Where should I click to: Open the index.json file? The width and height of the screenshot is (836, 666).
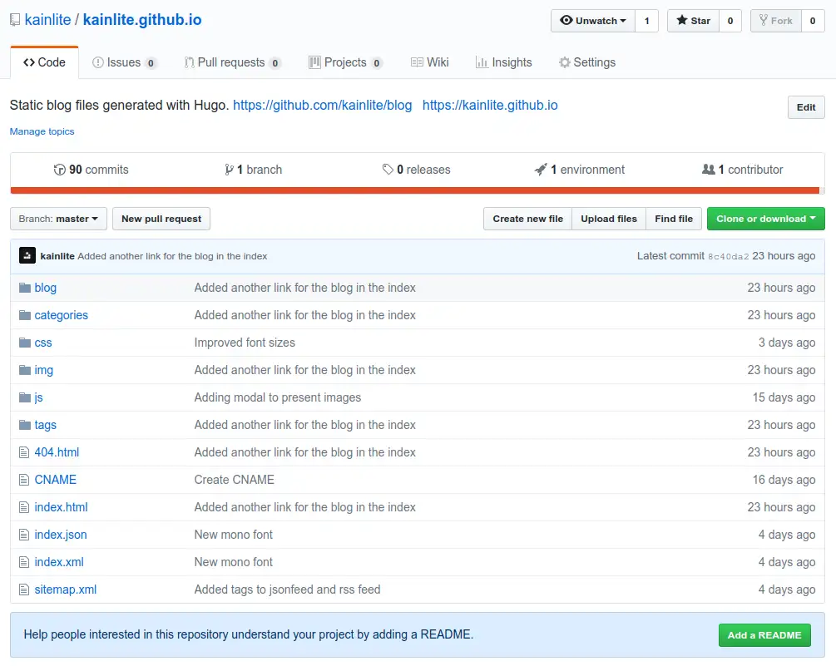coord(61,535)
